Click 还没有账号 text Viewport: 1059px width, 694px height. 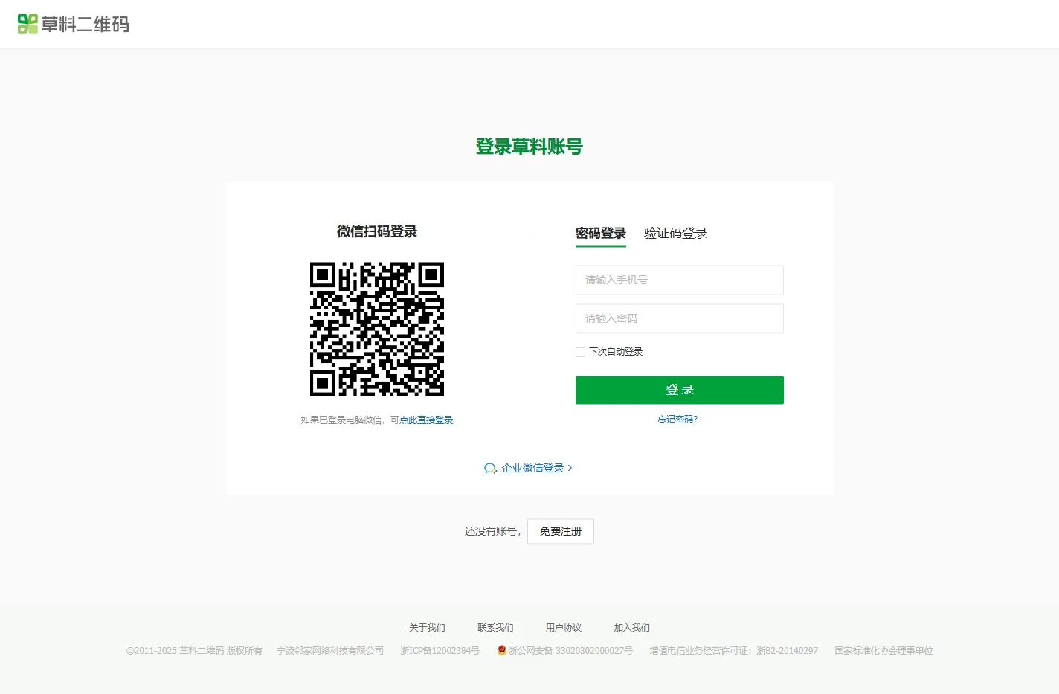pyautogui.click(x=491, y=531)
